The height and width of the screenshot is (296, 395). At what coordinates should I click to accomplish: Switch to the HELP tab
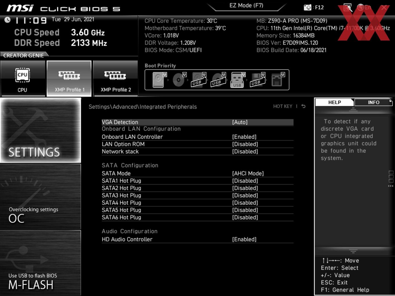335,102
